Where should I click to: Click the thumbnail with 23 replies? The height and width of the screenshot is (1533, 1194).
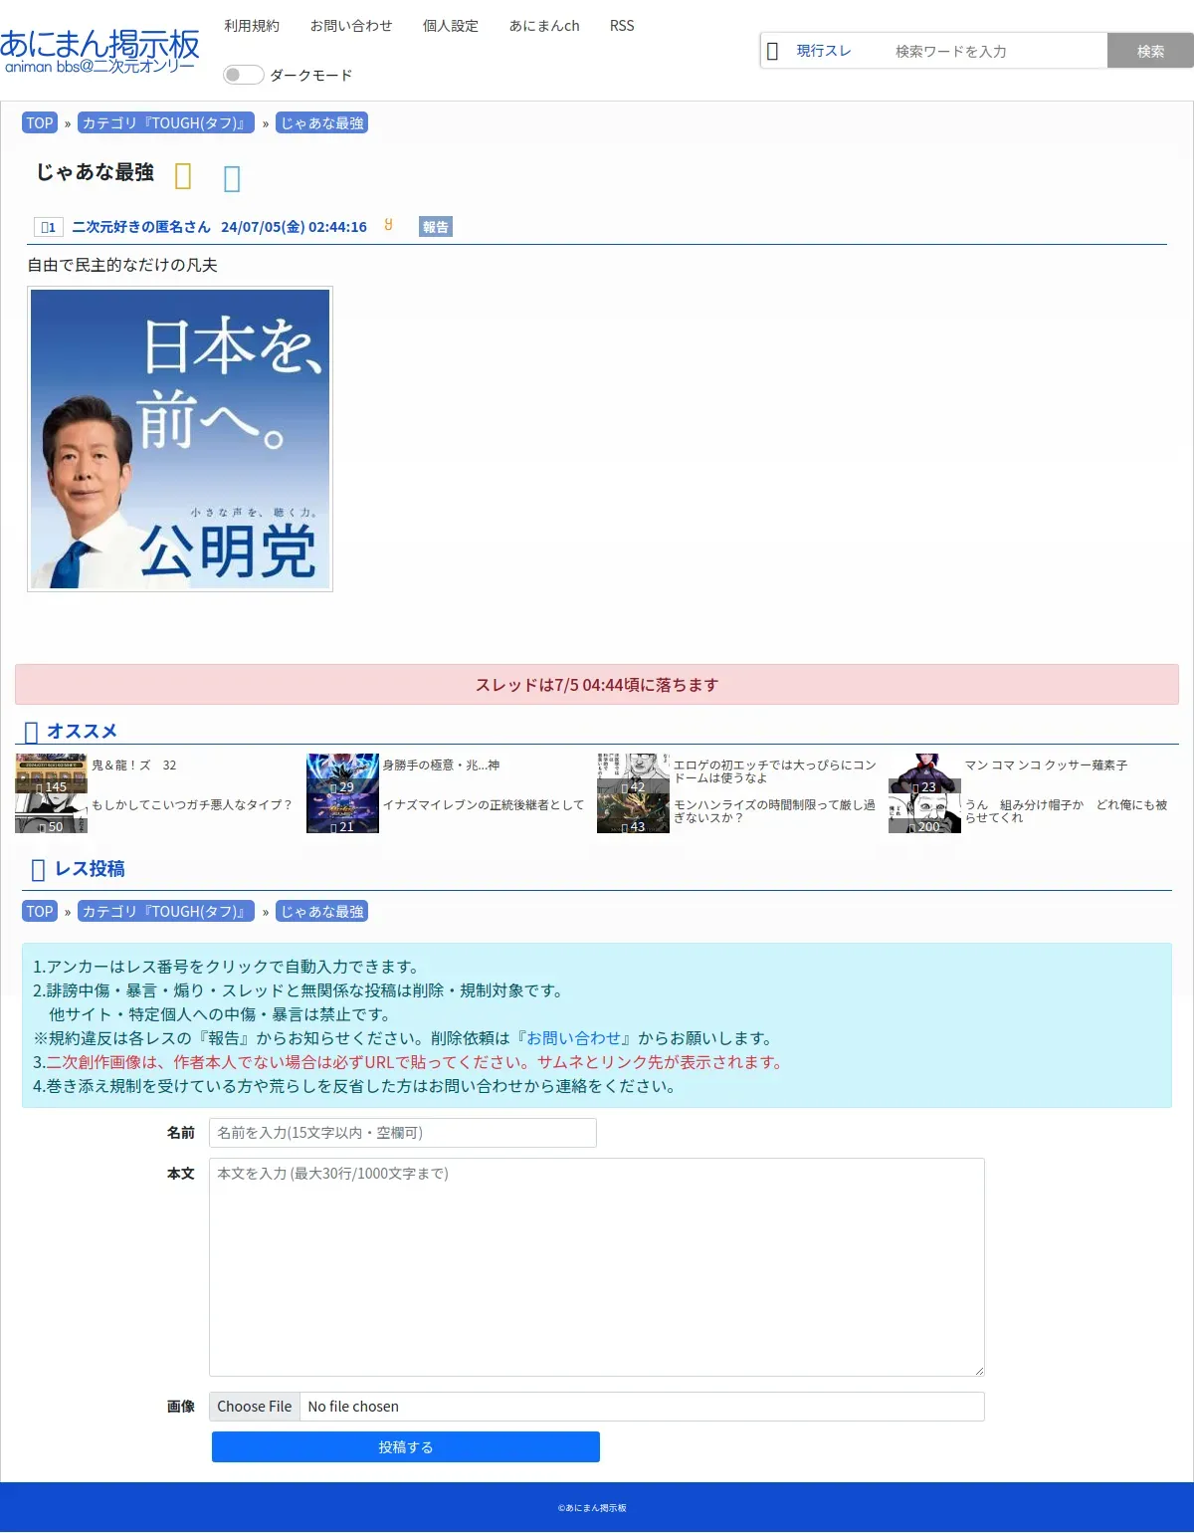[x=924, y=773]
